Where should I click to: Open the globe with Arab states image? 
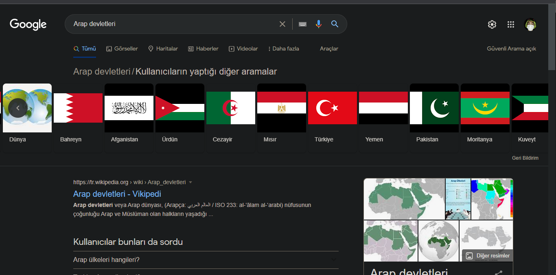tap(438, 241)
